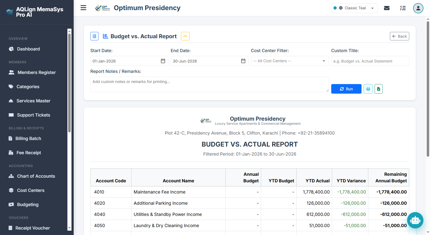Click the Fee Receipt cash register icon
Image resolution: width=430 pixels, height=235 pixels.
(11, 153)
